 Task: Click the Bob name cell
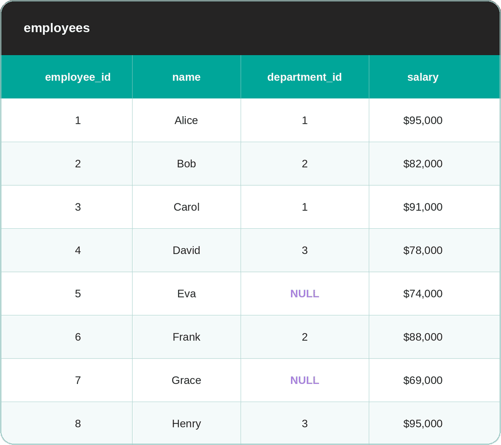pyautogui.click(x=186, y=163)
